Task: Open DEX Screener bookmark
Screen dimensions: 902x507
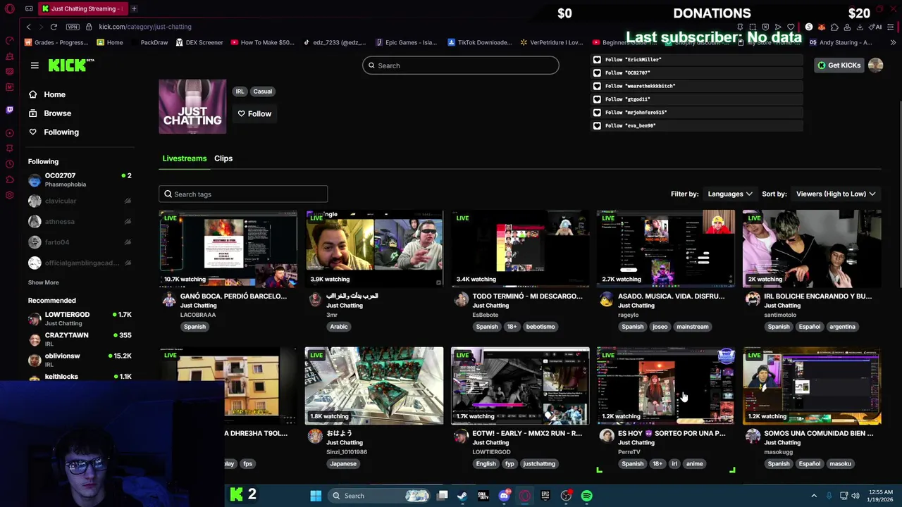Action: point(199,42)
